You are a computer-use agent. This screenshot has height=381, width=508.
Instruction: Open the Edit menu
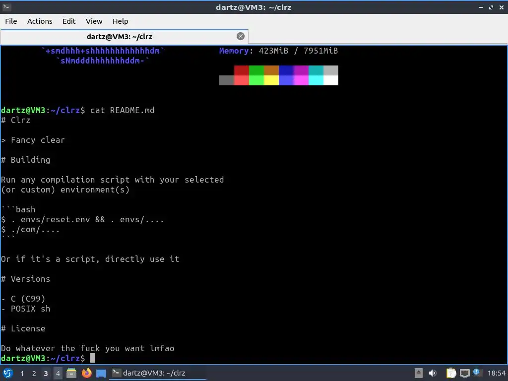pyautogui.click(x=68, y=21)
